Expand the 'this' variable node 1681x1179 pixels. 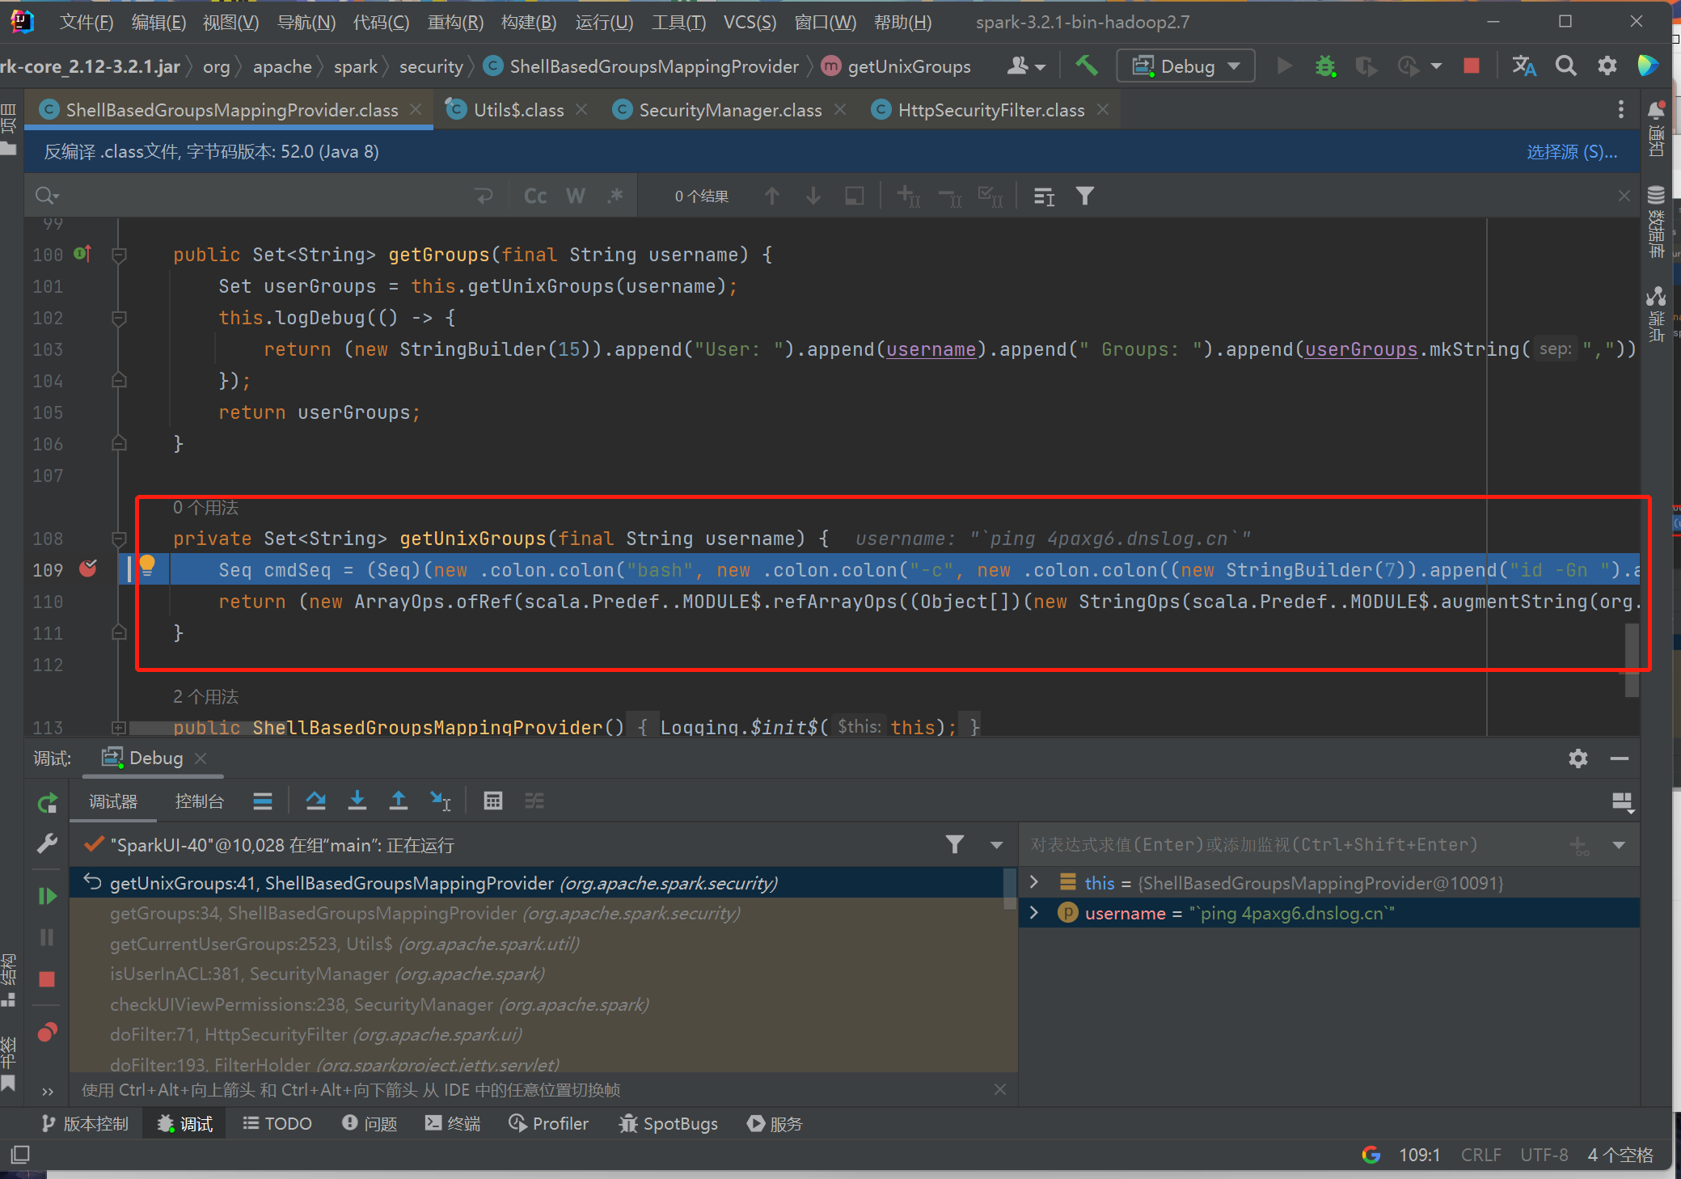pos(1033,882)
